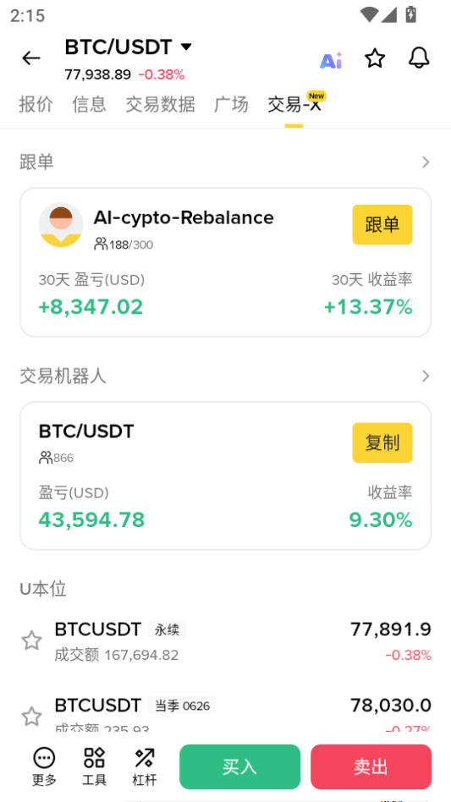Open the BTC/USDT pair dropdown arrow

click(186, 47)
